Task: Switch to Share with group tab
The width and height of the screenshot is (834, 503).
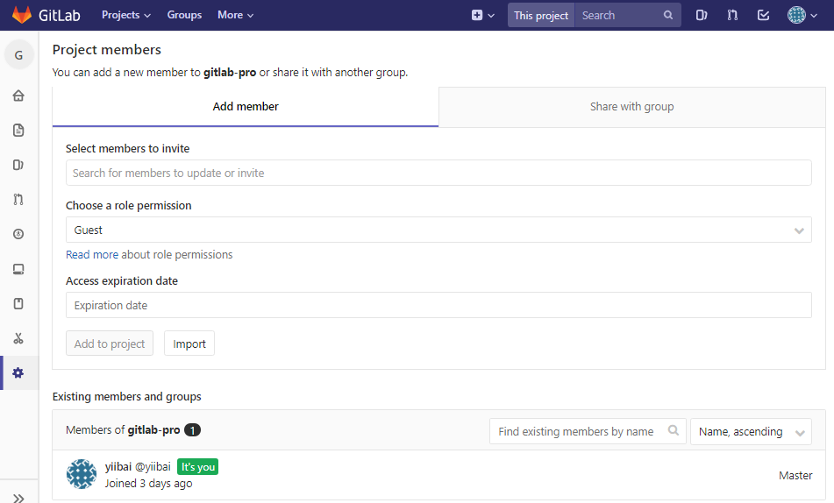Action: pyautogui.click(x=632, y=106)
